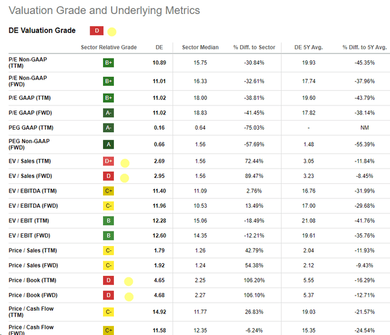
Task: Click the B grade badge for EV / EBIT (TTM)
Action: (108, 220)
